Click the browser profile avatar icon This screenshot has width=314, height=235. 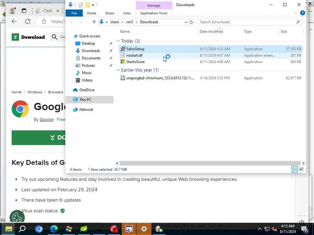[x=12, y=11]
